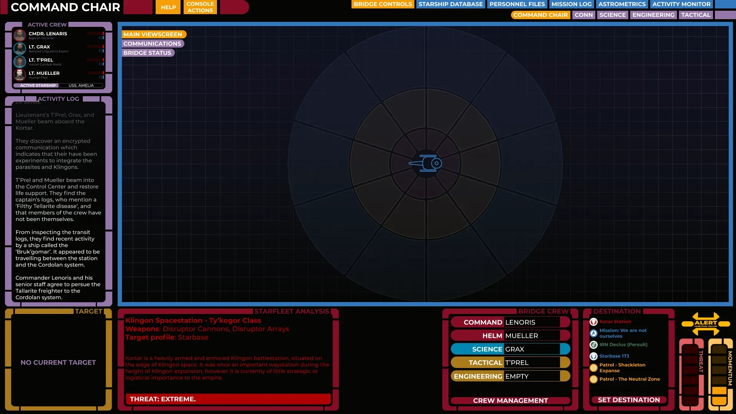Switch to Communications view
The image size is (736, 414).
tap(152, 44)
